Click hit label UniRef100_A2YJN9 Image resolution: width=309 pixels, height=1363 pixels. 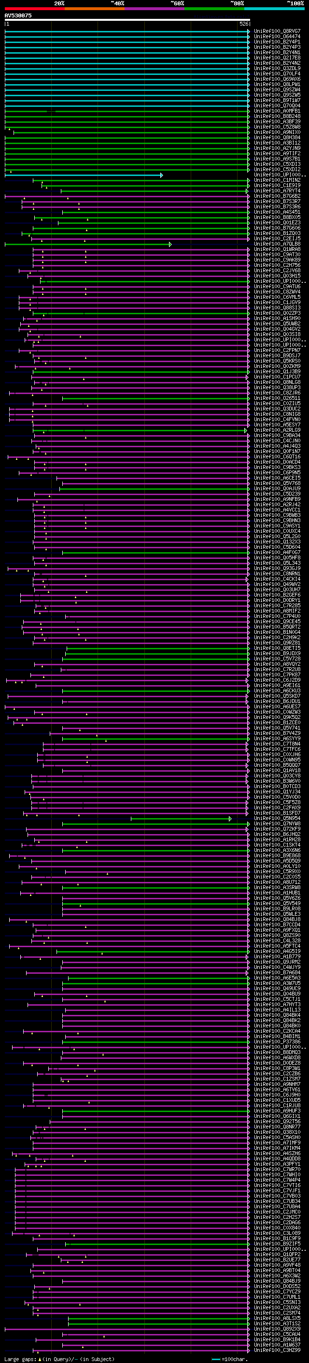[x=277, y=148]
